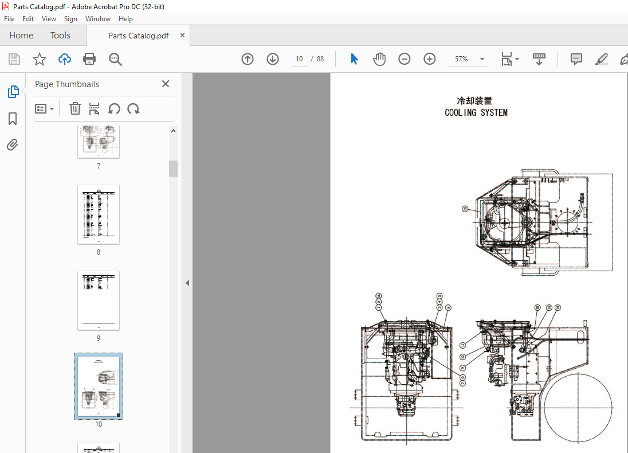Open Find text magnifier tool

[x=115, y=59]
